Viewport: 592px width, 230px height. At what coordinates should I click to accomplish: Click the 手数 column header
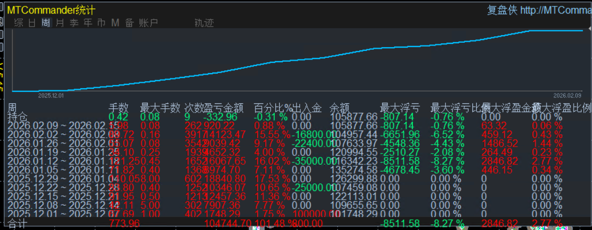(119, 108)
